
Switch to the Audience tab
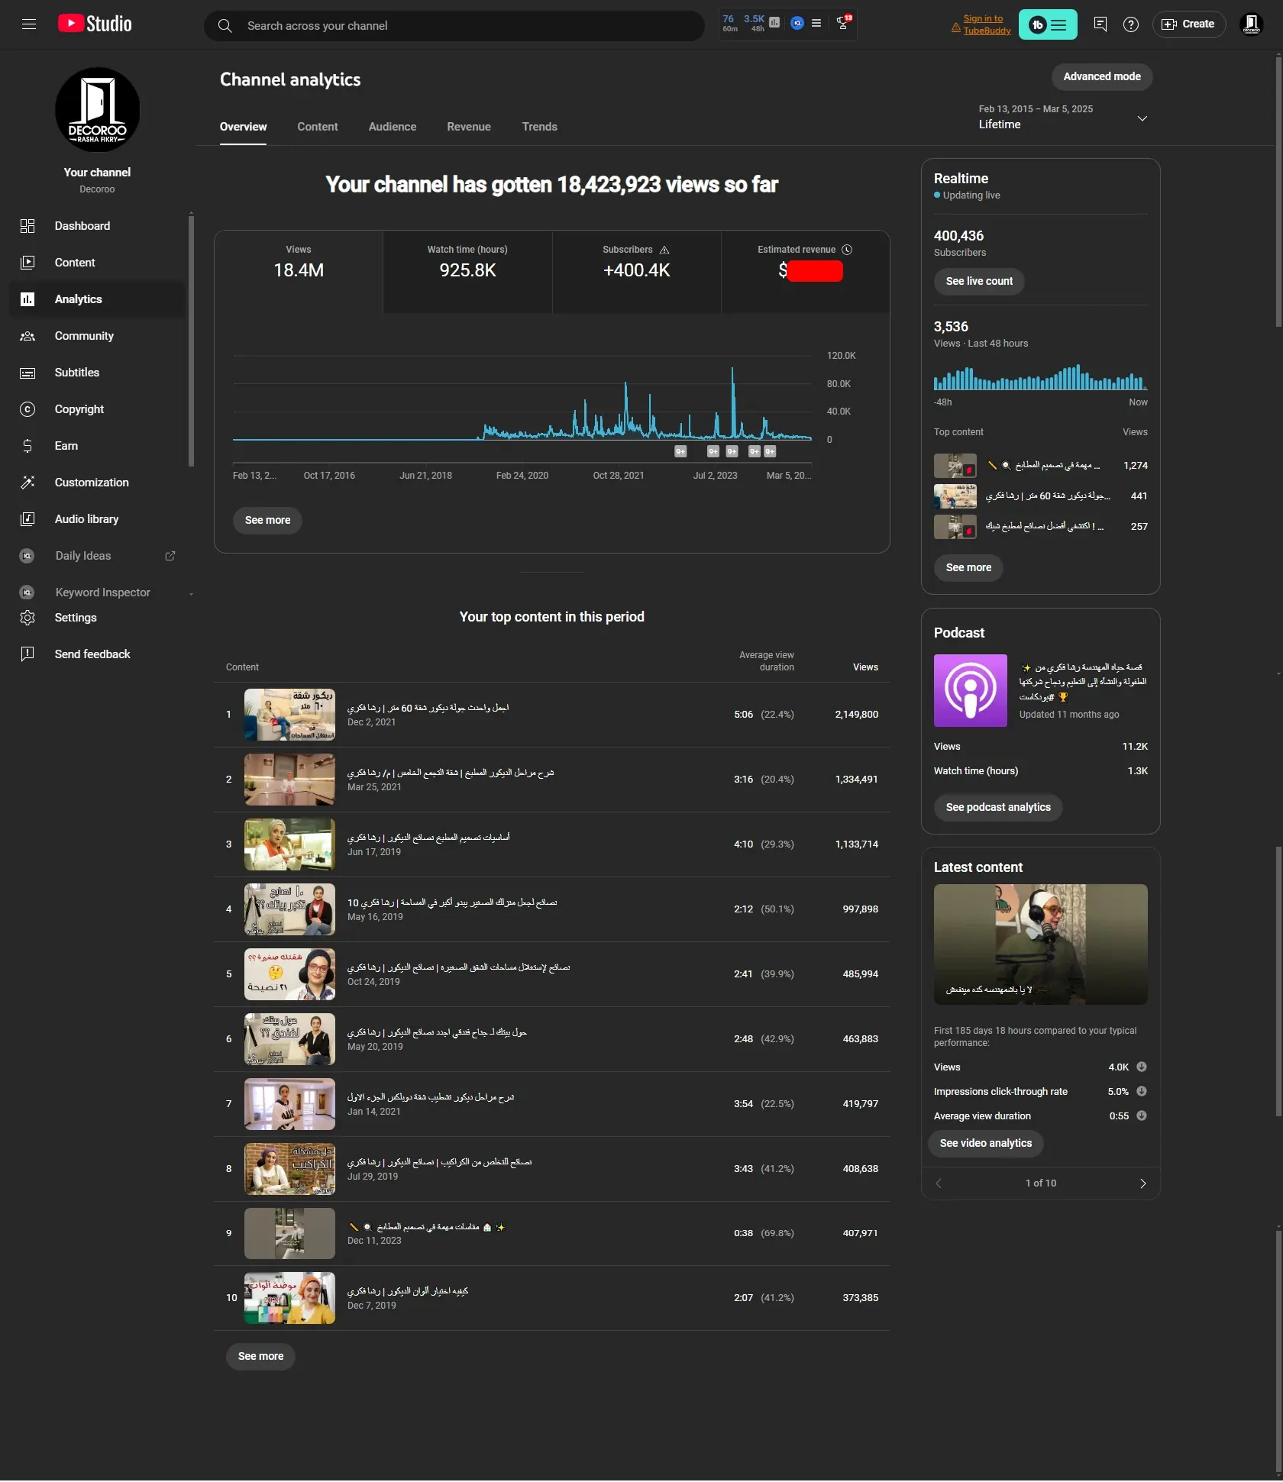pyautogui.click(x=393, y=127)
